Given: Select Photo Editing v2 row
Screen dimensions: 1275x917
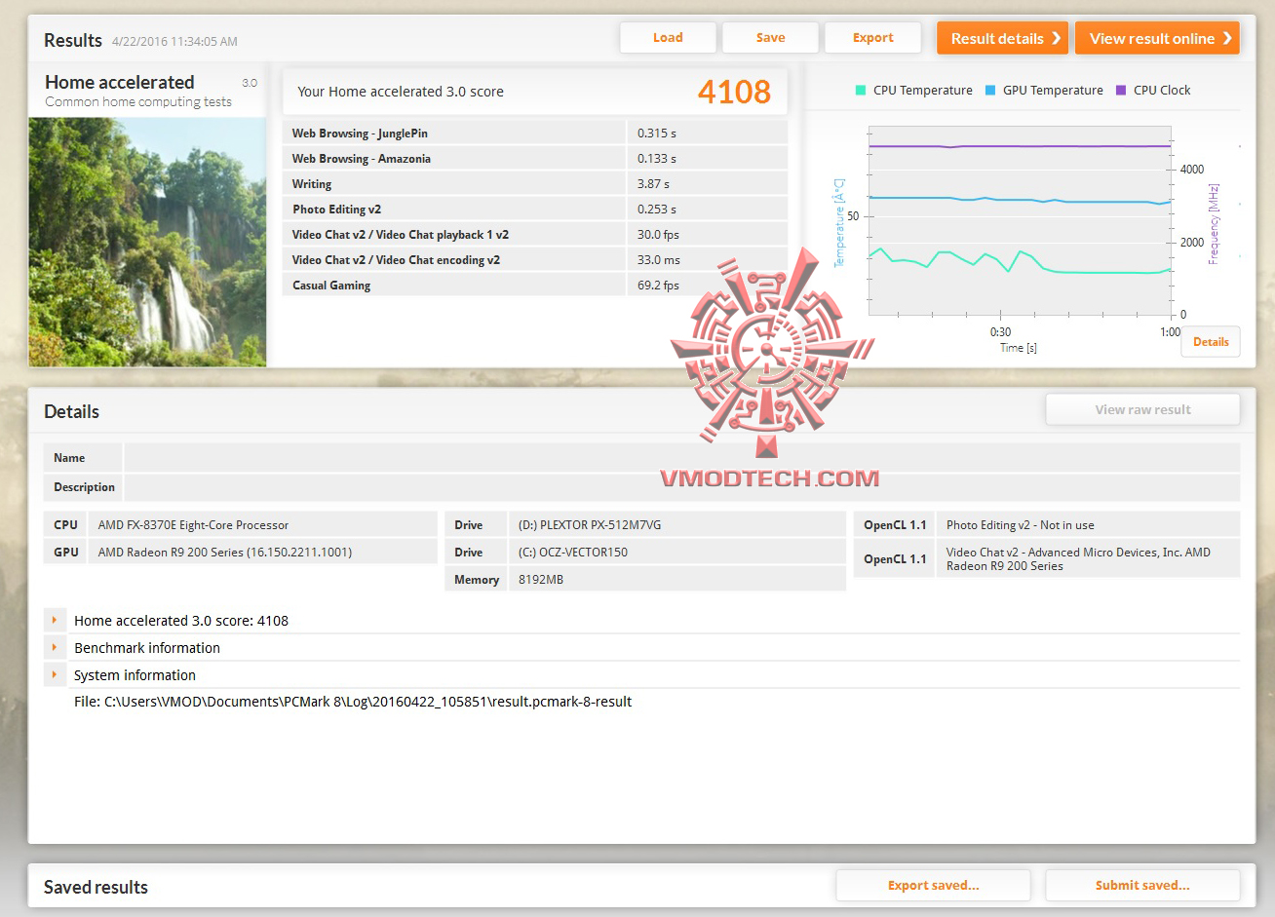Looking at the screenshot, I should click(x=535, y=210).
